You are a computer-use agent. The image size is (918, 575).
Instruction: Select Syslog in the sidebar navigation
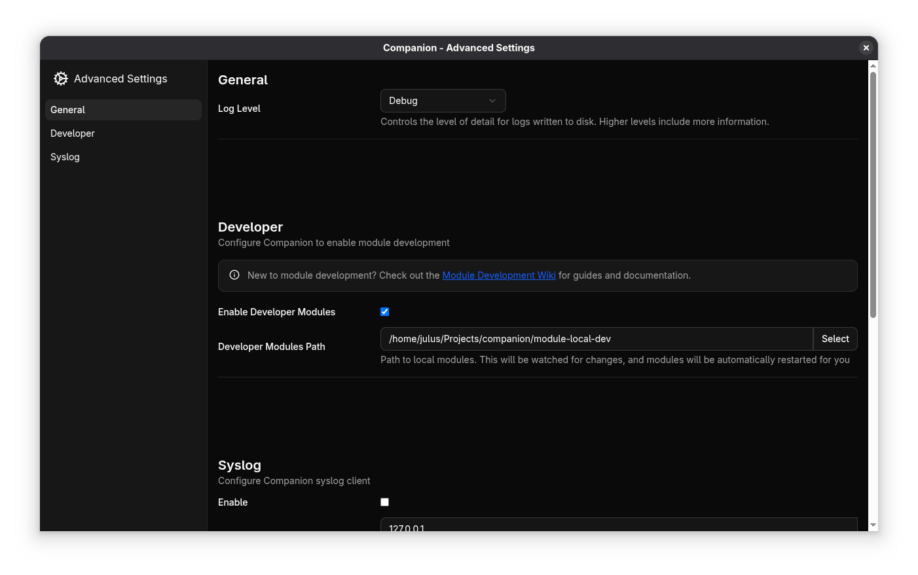click(x=65, y=156)
